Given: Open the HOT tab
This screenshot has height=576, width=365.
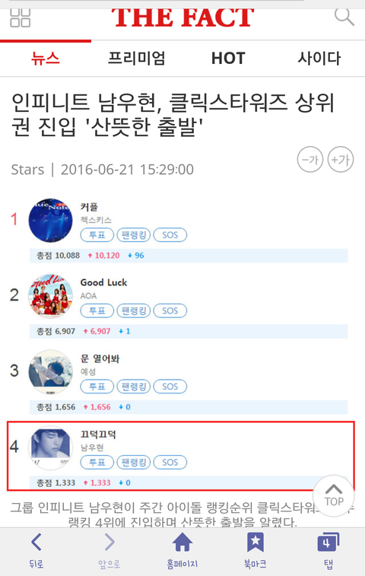Looking at the screenshot, I should pos(228,59).
